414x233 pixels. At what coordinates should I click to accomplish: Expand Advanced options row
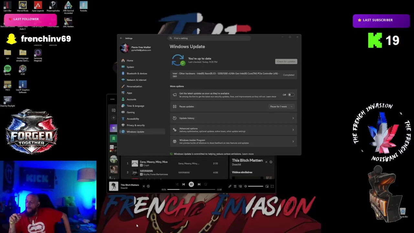click(234, 130)
